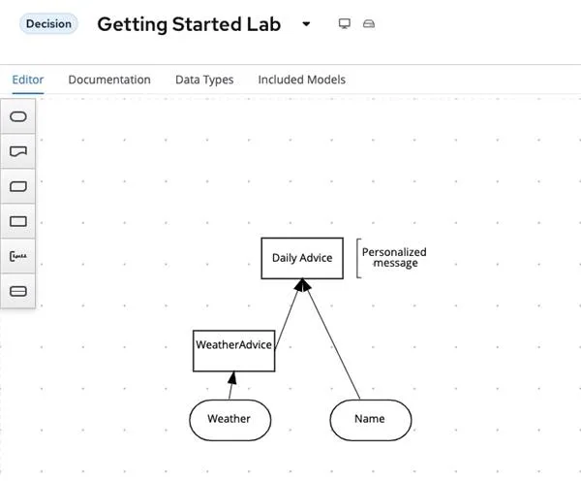Image resolution: width=581 pixels, height=481 pixels.
Task: Click the Weather input data node
Action: coord(229,419)
